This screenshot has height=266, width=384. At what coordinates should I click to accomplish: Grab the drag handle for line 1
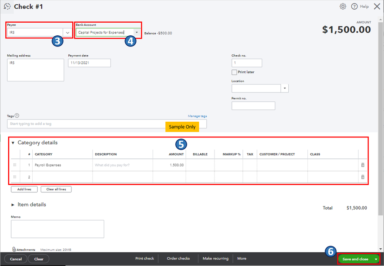[15, 165]
